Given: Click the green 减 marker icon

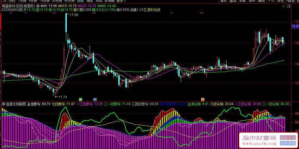Looking at the screenshot, I should point(80,99).
